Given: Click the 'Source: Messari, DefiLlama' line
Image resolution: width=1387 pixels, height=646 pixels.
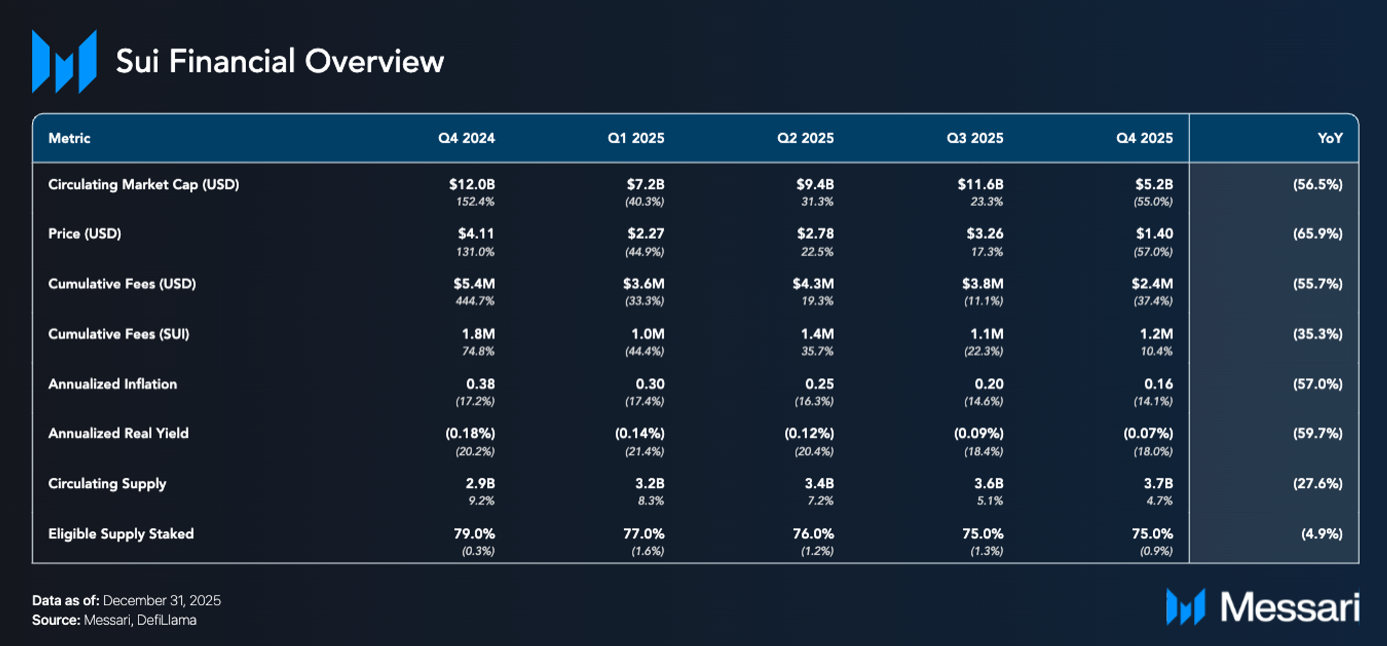Looking at the screenshot, I should point(115,619).
